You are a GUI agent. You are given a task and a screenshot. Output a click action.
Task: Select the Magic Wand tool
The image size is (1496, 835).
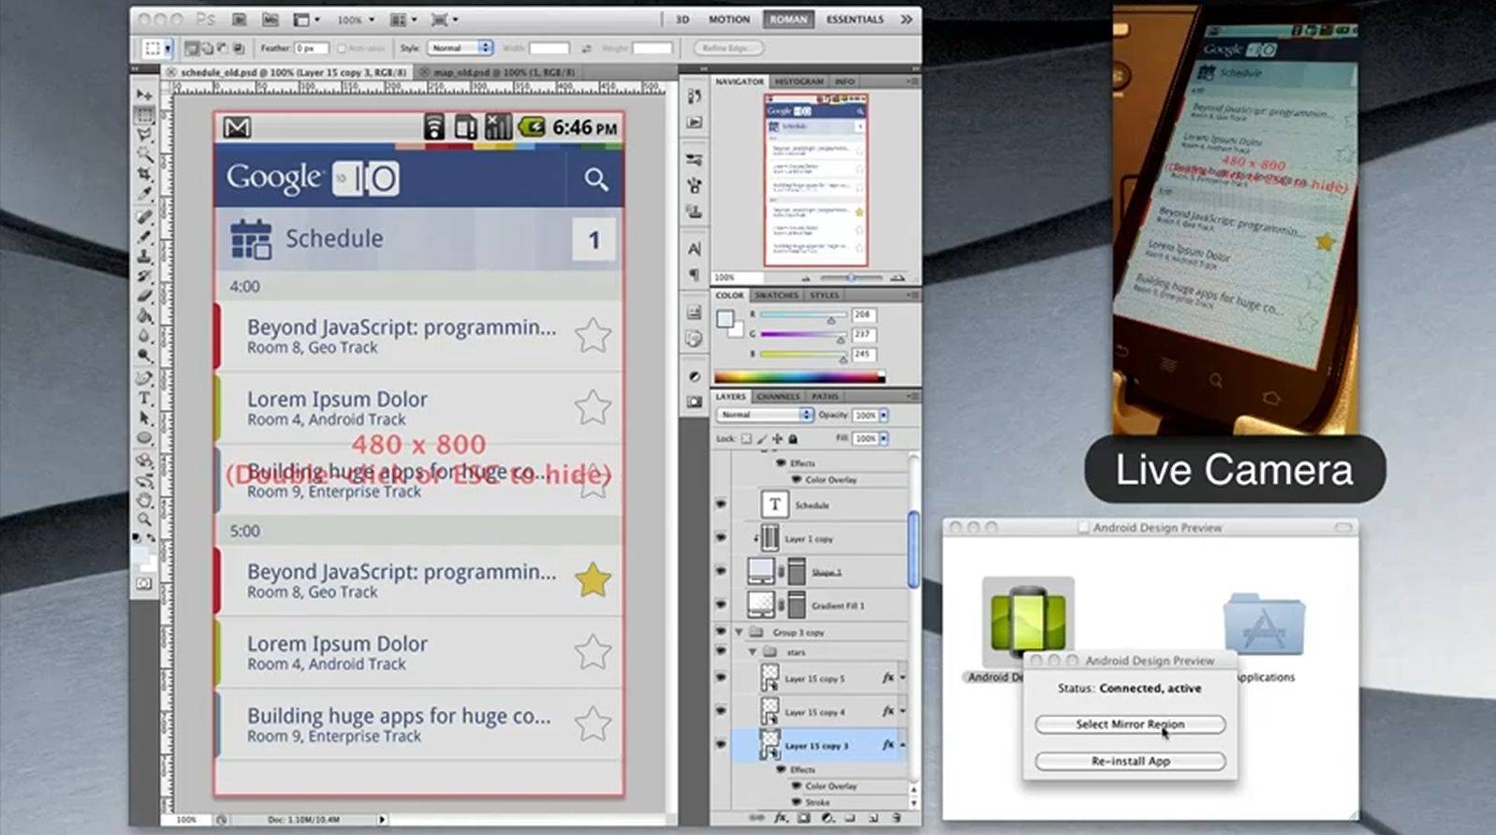(x=144, y=154)
